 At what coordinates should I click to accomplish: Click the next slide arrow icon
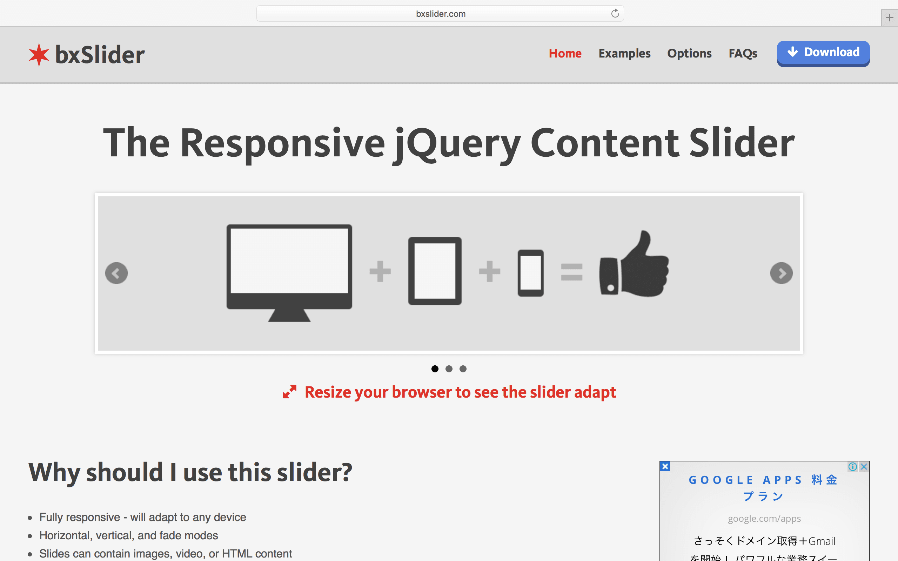782,273
